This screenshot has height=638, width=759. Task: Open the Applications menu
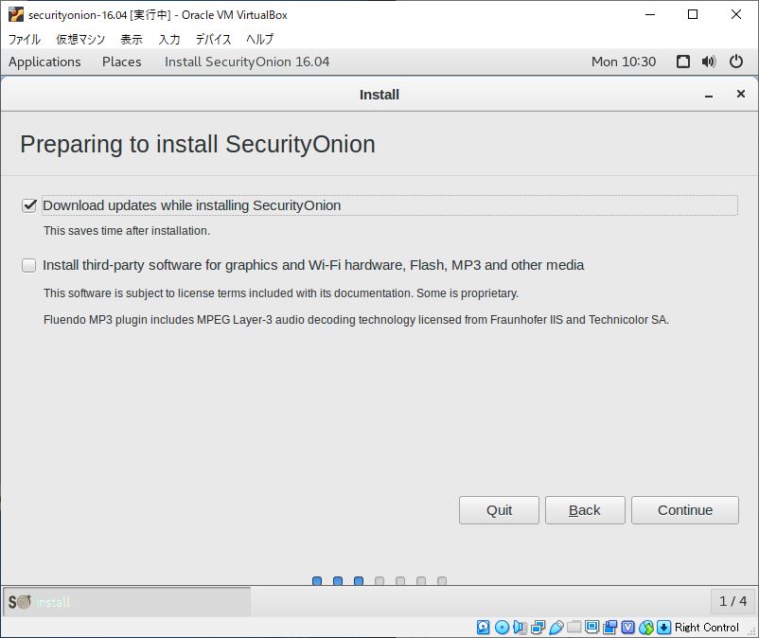[x=44, y=62]
